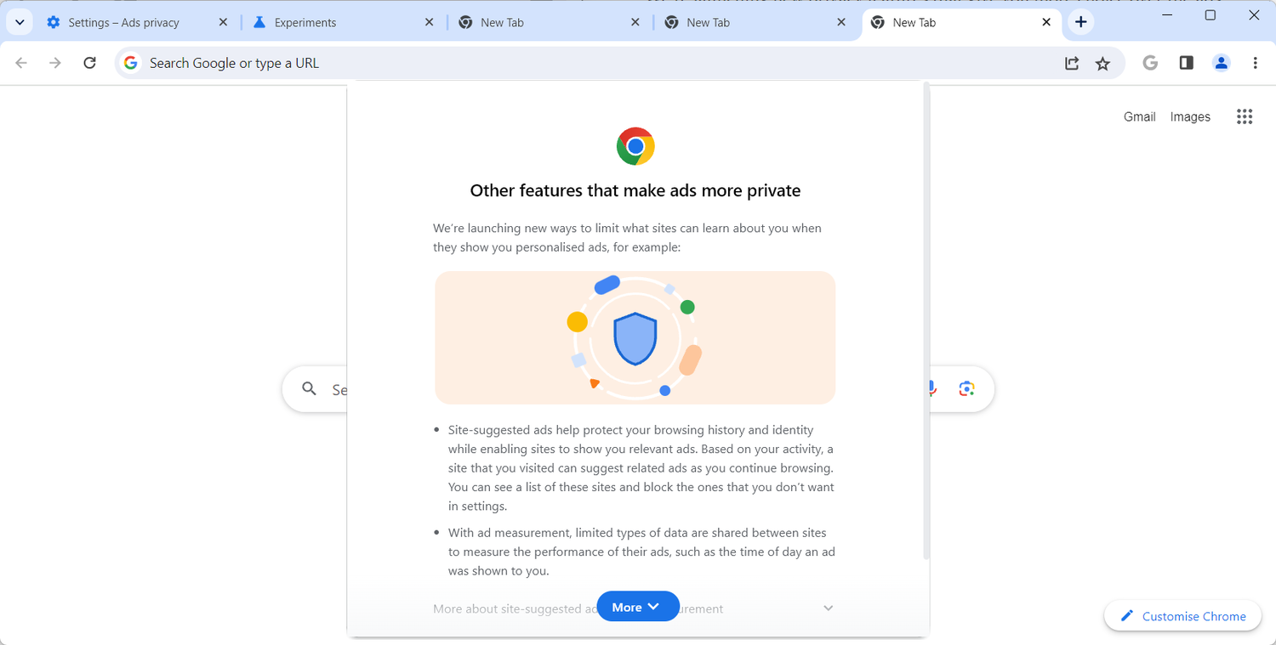This screenshot has width=1276, height=645.
Task: Open Gmail link
Action: tap(1139, 117)
